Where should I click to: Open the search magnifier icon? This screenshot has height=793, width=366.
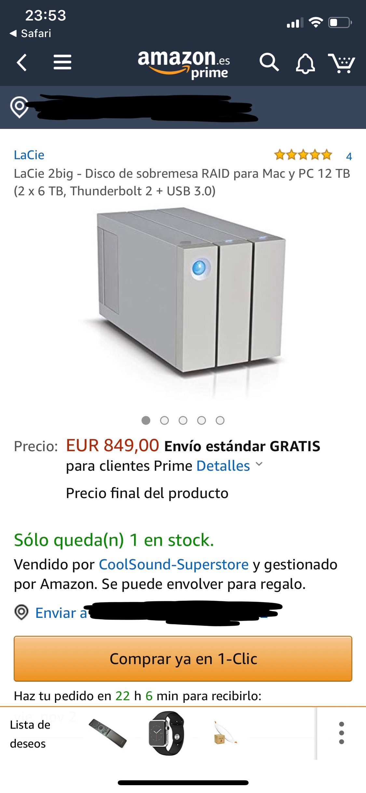269,62
